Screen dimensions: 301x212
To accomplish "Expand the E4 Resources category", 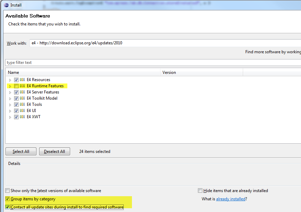I will click(10, 80).
